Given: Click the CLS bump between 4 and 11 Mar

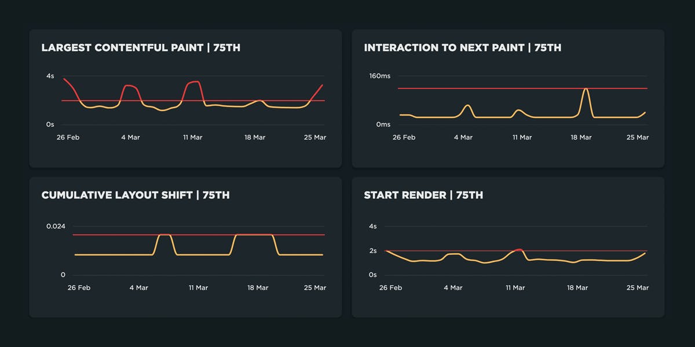Looking at the screenshot, I should pos(165,235).
